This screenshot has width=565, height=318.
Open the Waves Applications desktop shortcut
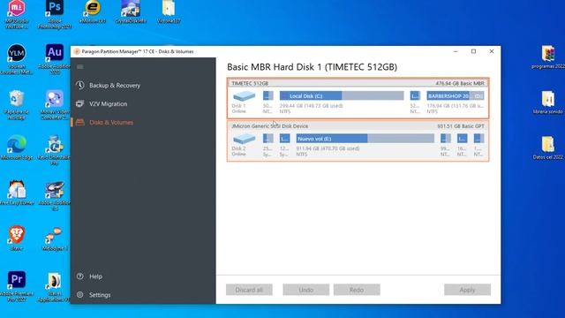click(55, 286)
